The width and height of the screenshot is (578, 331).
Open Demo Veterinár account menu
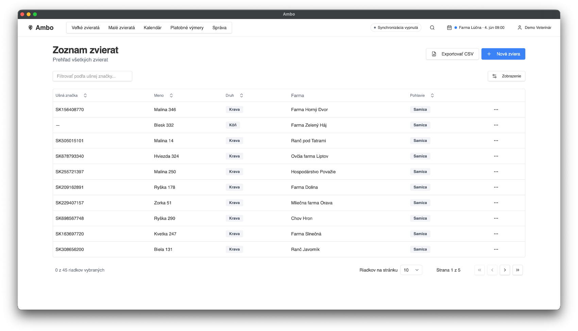pyautogui.click(x=534, y=27)
